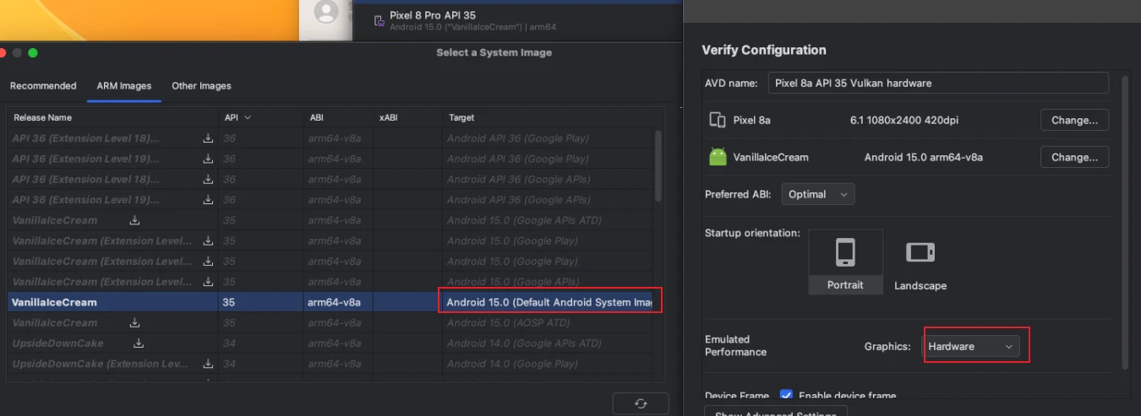Download the Android 14.0 Google APIs ATD image

(139, 343)
